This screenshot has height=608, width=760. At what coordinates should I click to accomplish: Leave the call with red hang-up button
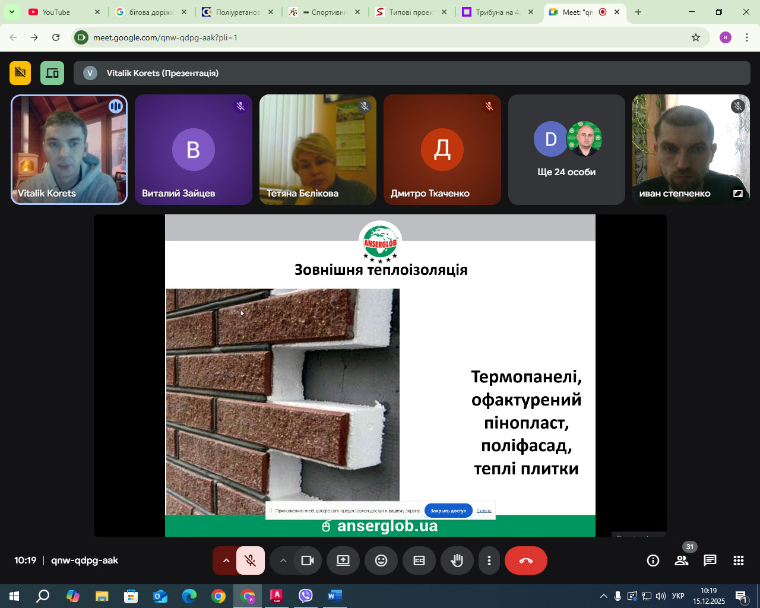pos(525,560)
